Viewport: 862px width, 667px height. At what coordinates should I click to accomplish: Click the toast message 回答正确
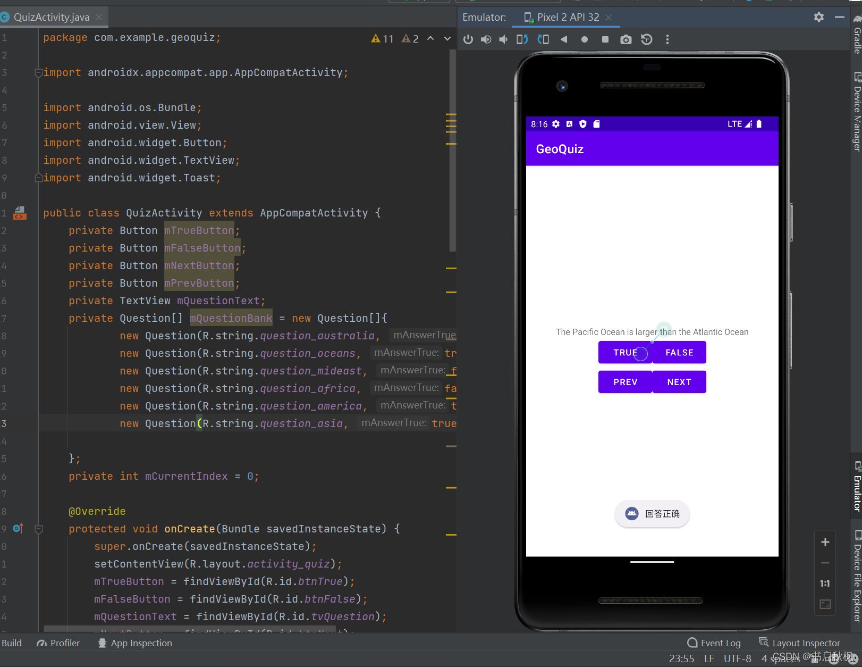click(x=652, y=514)
